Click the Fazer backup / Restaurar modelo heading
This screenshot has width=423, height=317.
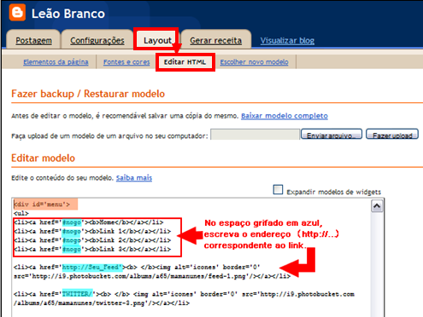pyautogui.click(x=88, y=94)
